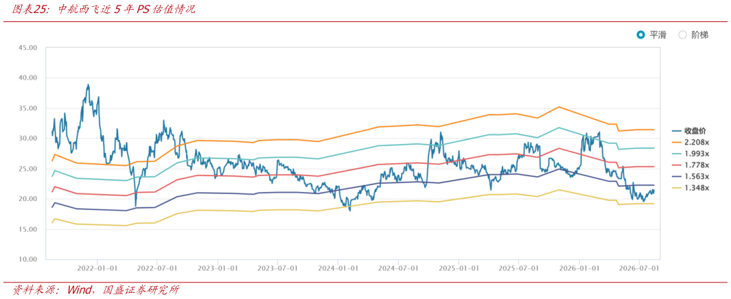
Task: Click the 45.00 y-axis label
Action: coord(27,47)
